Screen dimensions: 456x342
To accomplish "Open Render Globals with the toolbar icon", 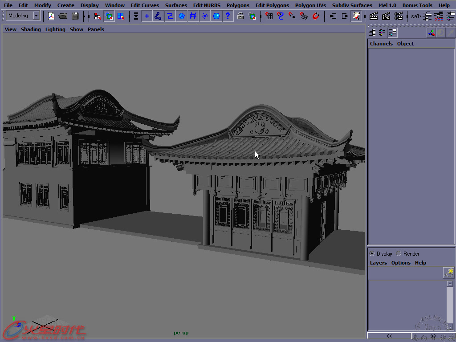I will coord(399,16).
